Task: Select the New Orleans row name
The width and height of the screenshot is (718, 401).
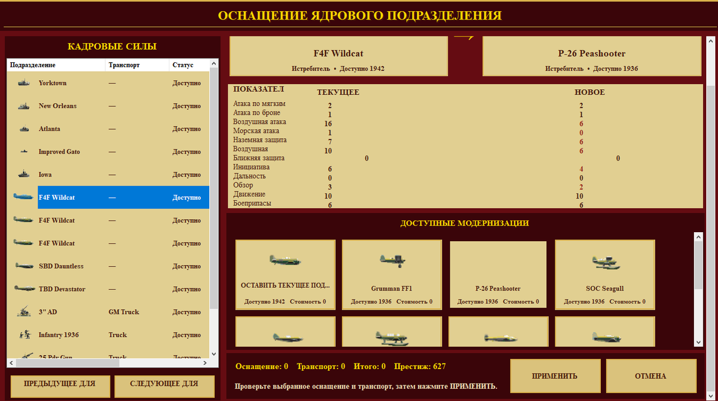Action: [x=57, y=106]
